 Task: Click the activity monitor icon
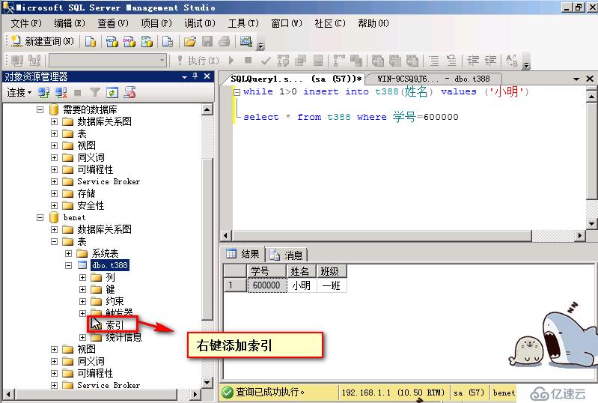[246, 41]
